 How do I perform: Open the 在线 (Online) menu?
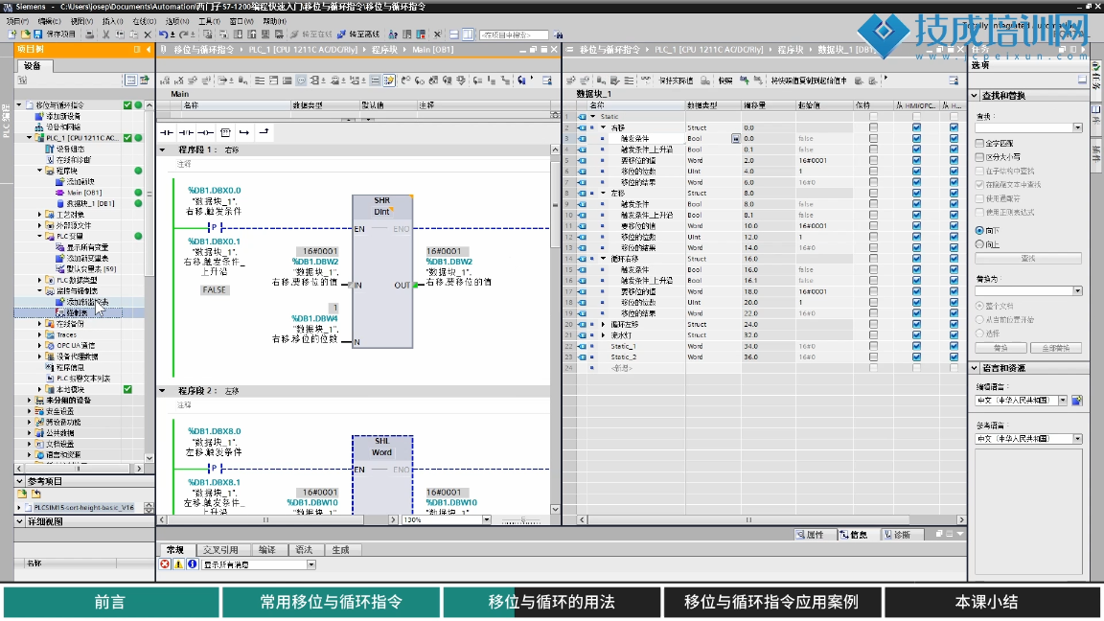[145, 21]
